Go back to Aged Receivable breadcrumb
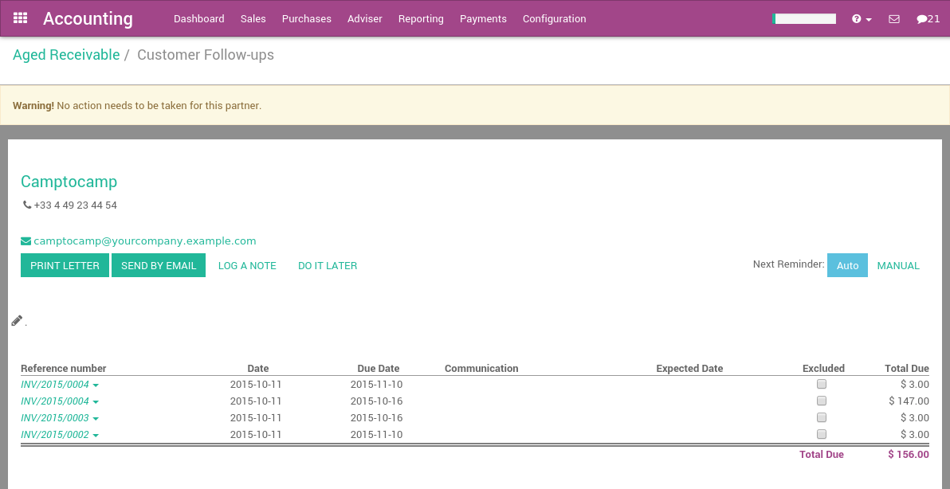This screenshot has height=489, width=950. click(x=66, y=54)
